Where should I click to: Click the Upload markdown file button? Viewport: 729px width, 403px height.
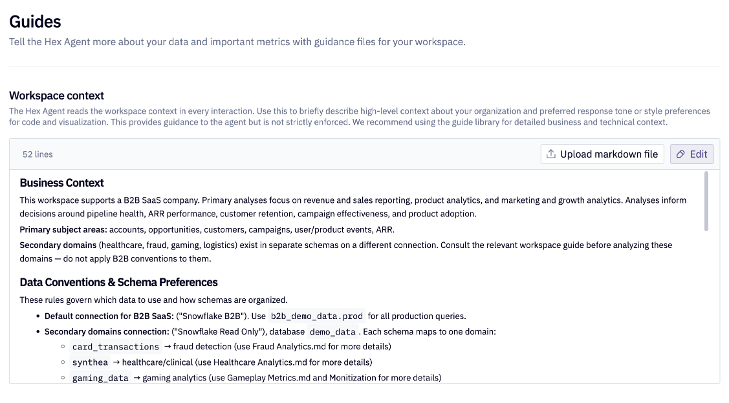point(602,154)
